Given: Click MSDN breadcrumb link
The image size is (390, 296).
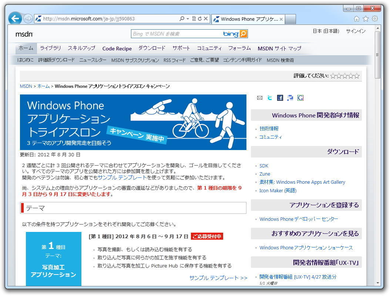Looking at the screenshot, I should click(26, 86).
